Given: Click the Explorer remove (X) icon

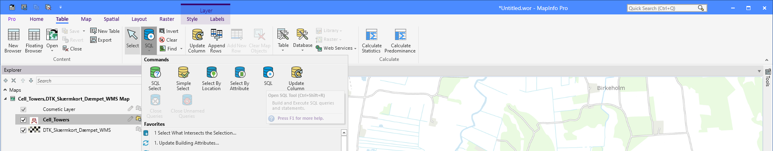Looking at the screenshot, I should pos(14,81).
